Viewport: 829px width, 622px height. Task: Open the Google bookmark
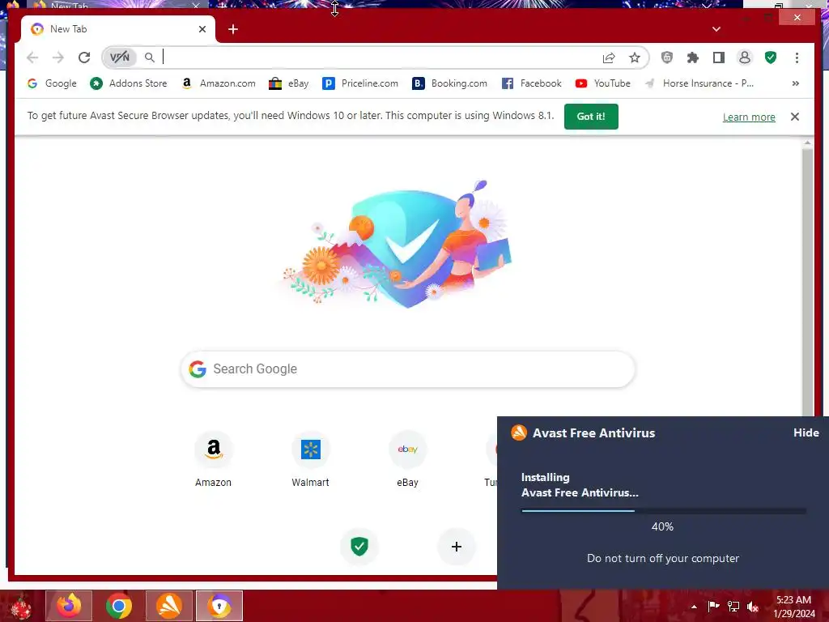[x=52, y=83]
